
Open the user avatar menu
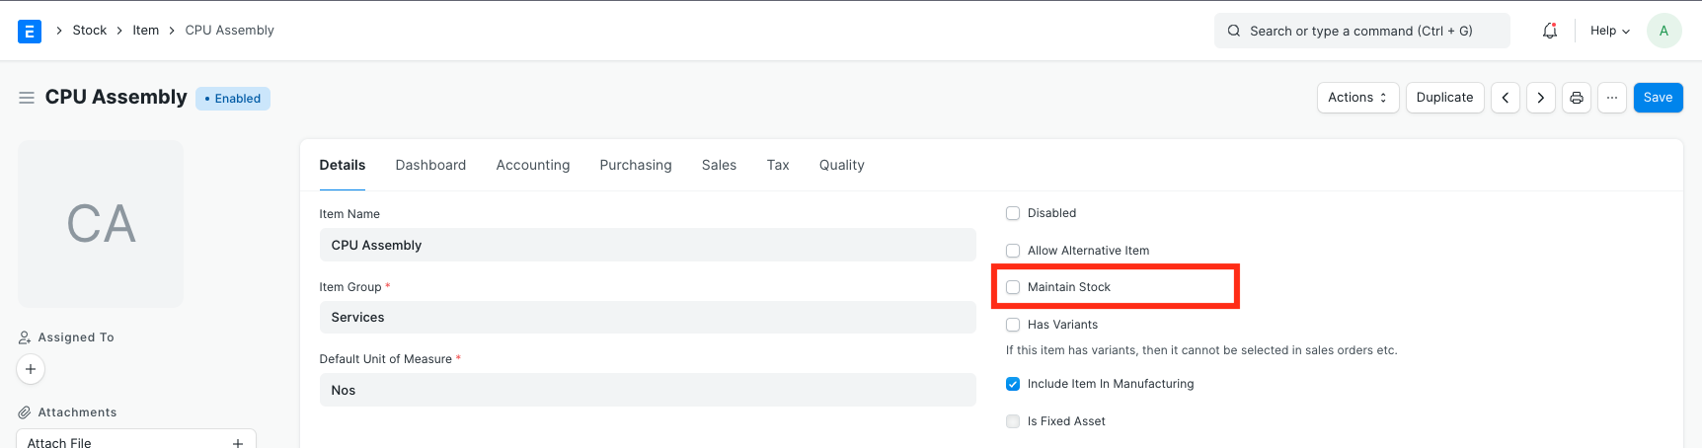pyautogui.click(x=1663, y=31)
